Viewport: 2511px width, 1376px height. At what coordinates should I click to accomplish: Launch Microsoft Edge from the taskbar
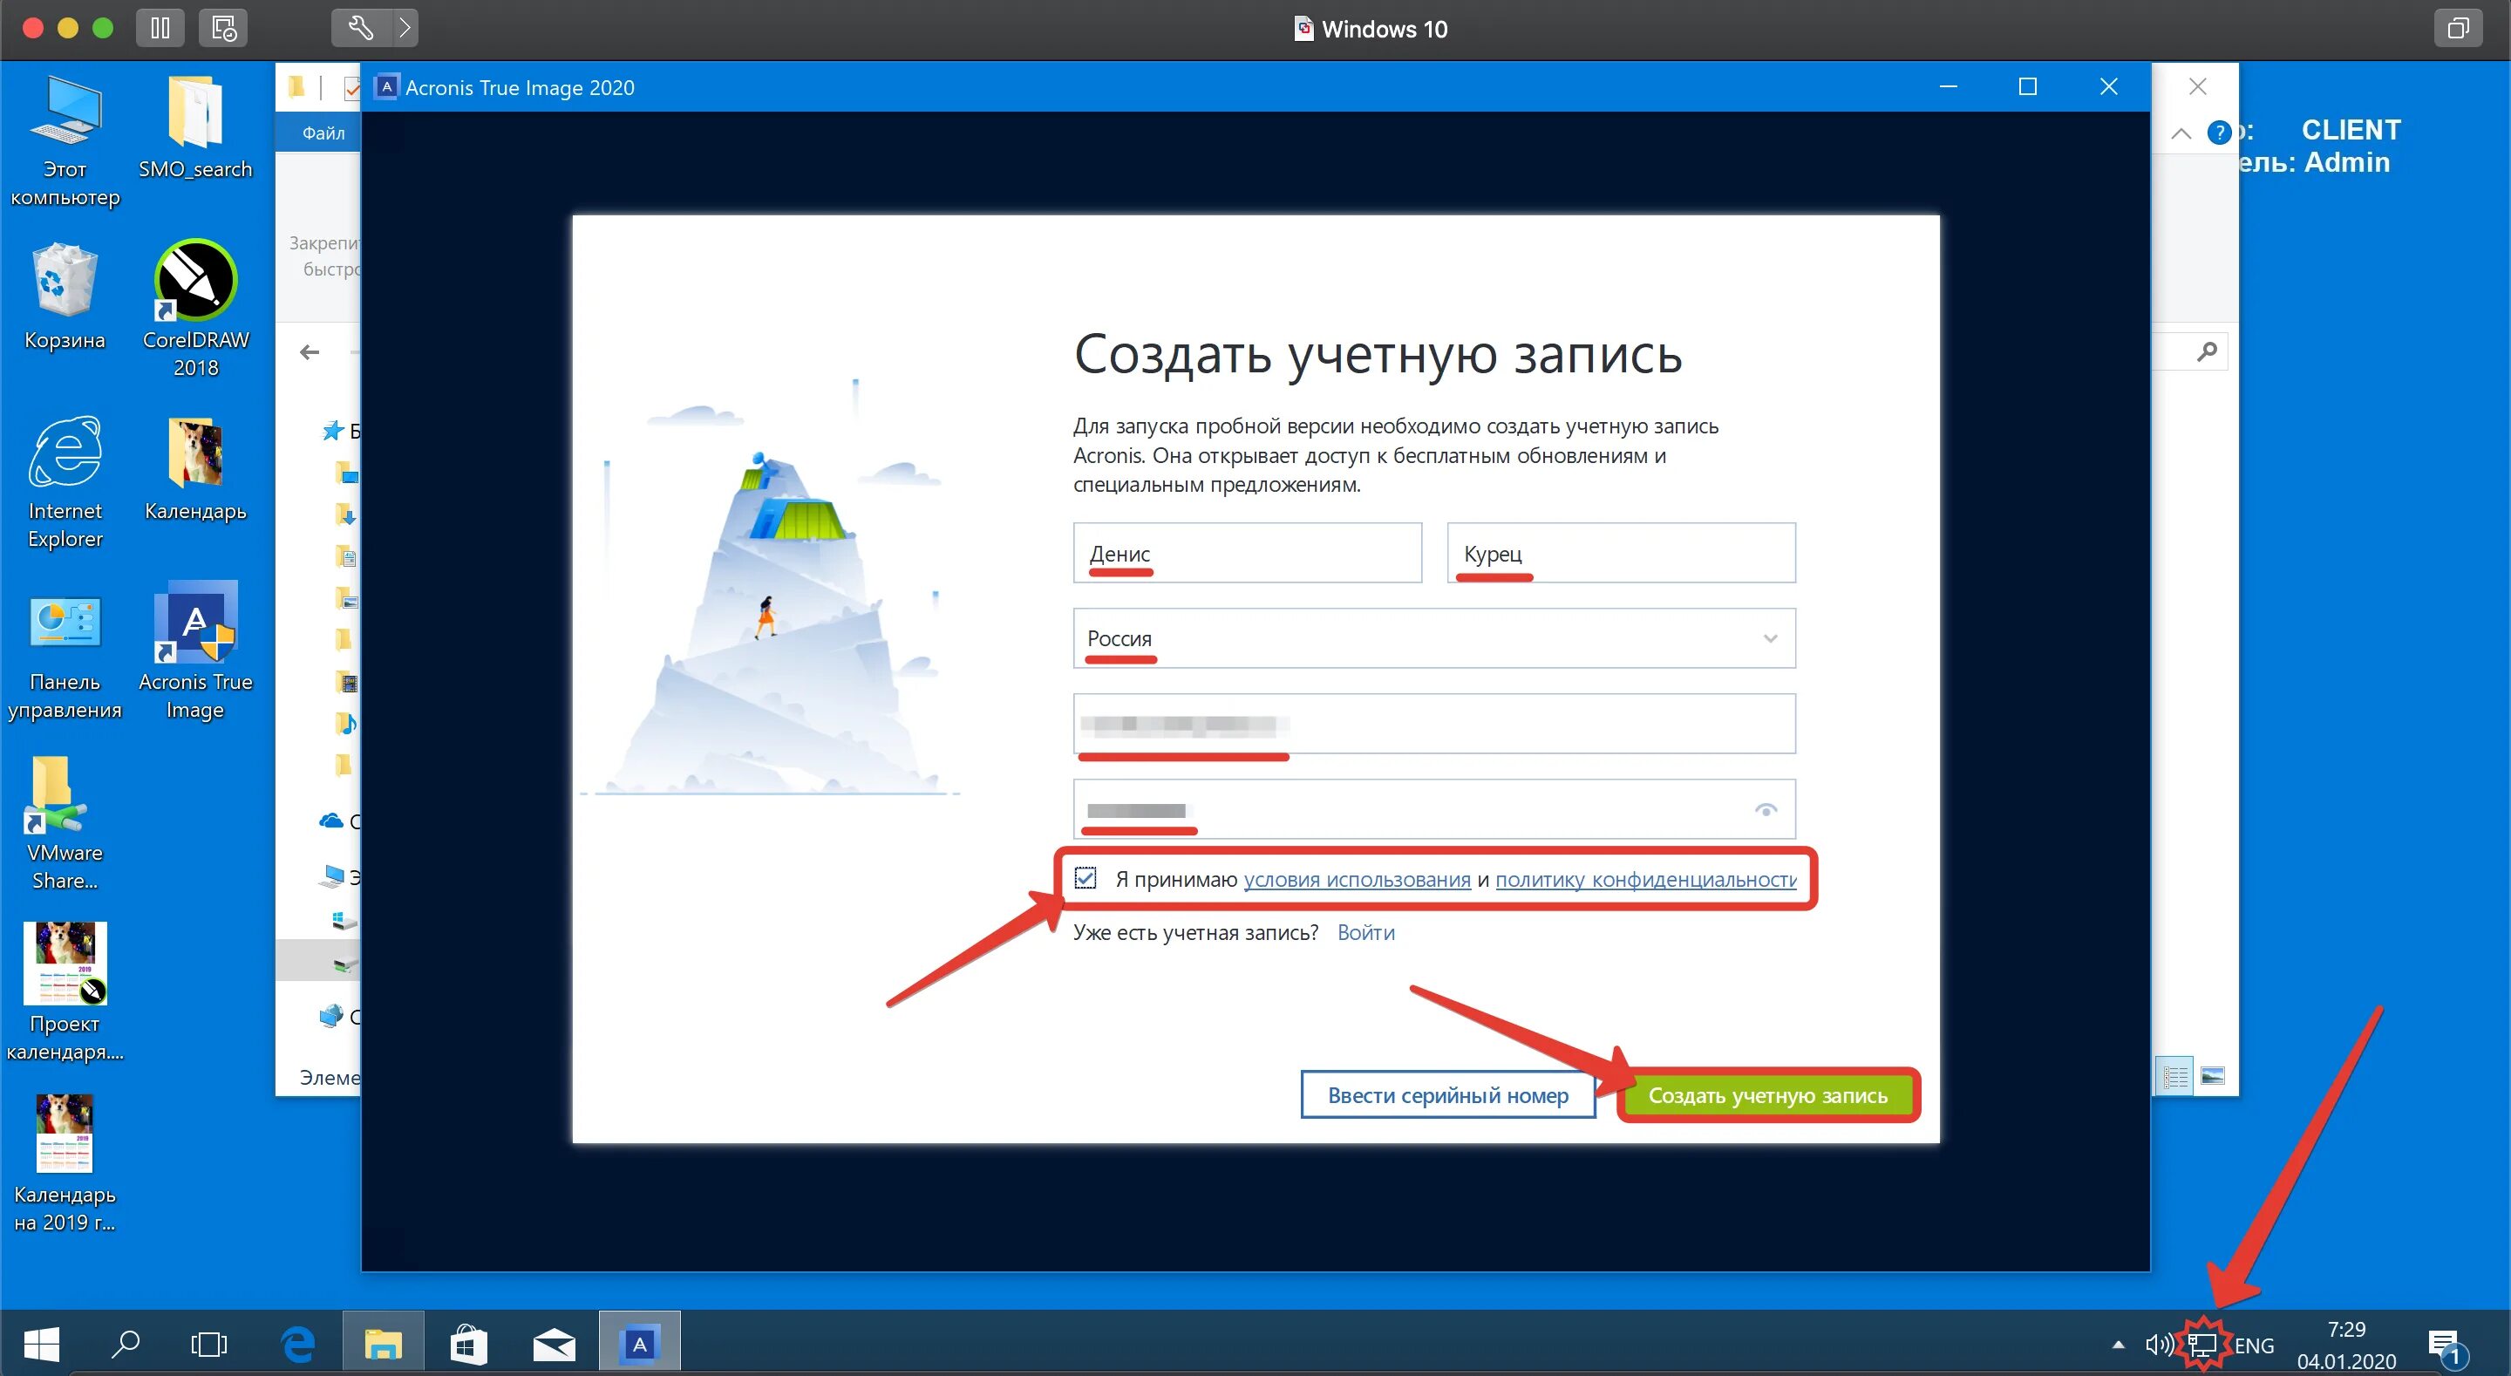299,1344
